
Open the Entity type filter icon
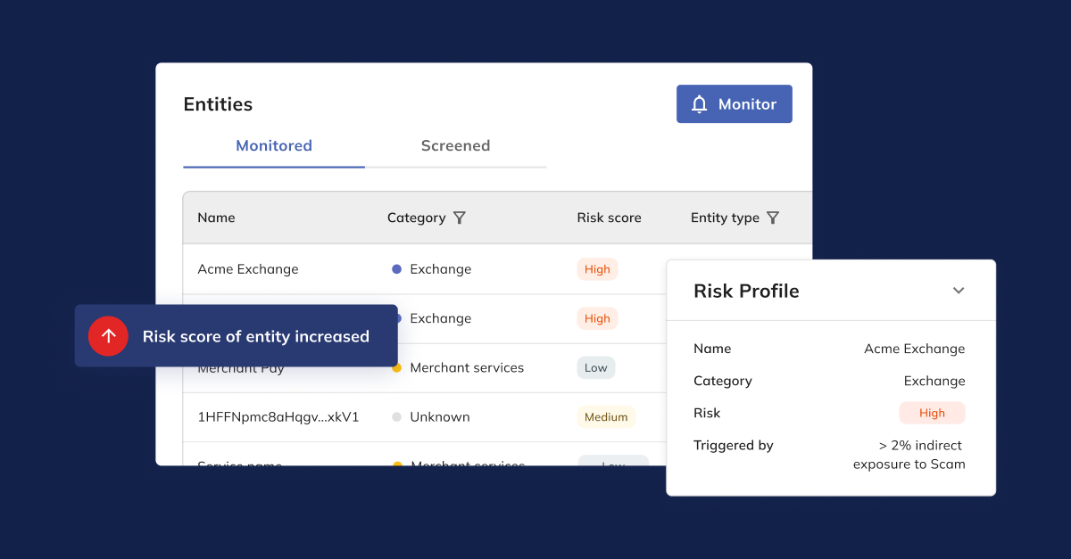773,218
